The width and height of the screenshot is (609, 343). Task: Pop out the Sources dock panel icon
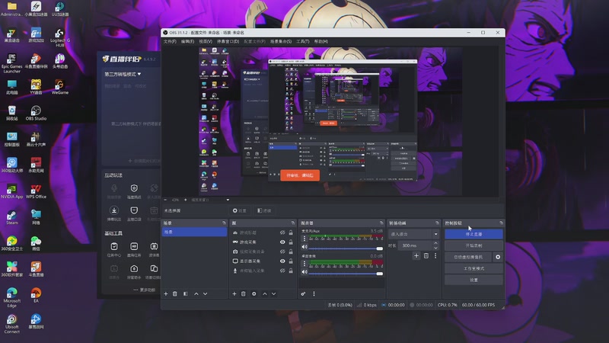[x=293, y=223]
